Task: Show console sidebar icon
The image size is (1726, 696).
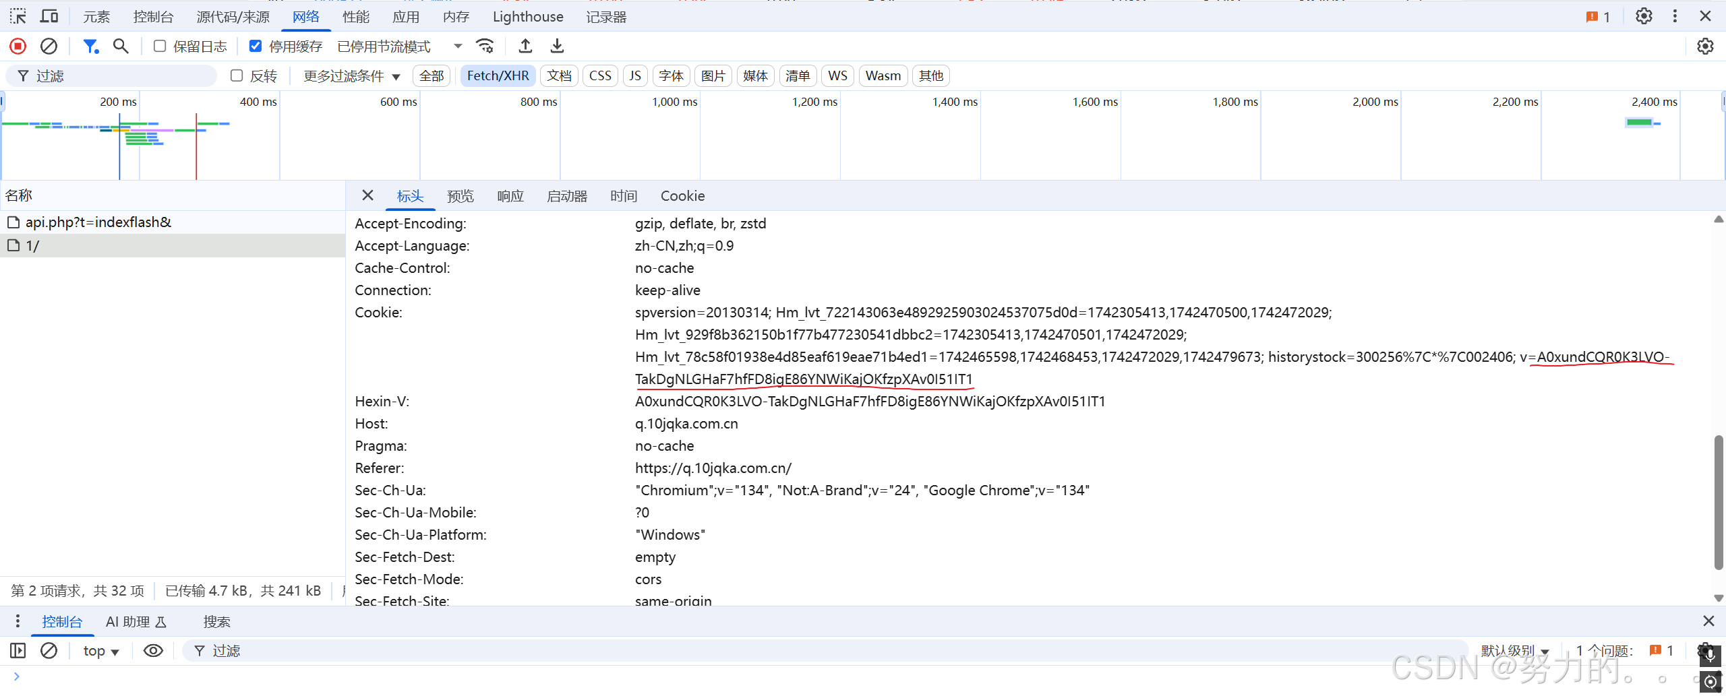Action: tap(18, 651)
